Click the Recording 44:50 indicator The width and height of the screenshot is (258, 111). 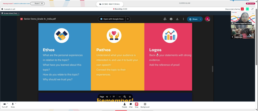[120, 9]
